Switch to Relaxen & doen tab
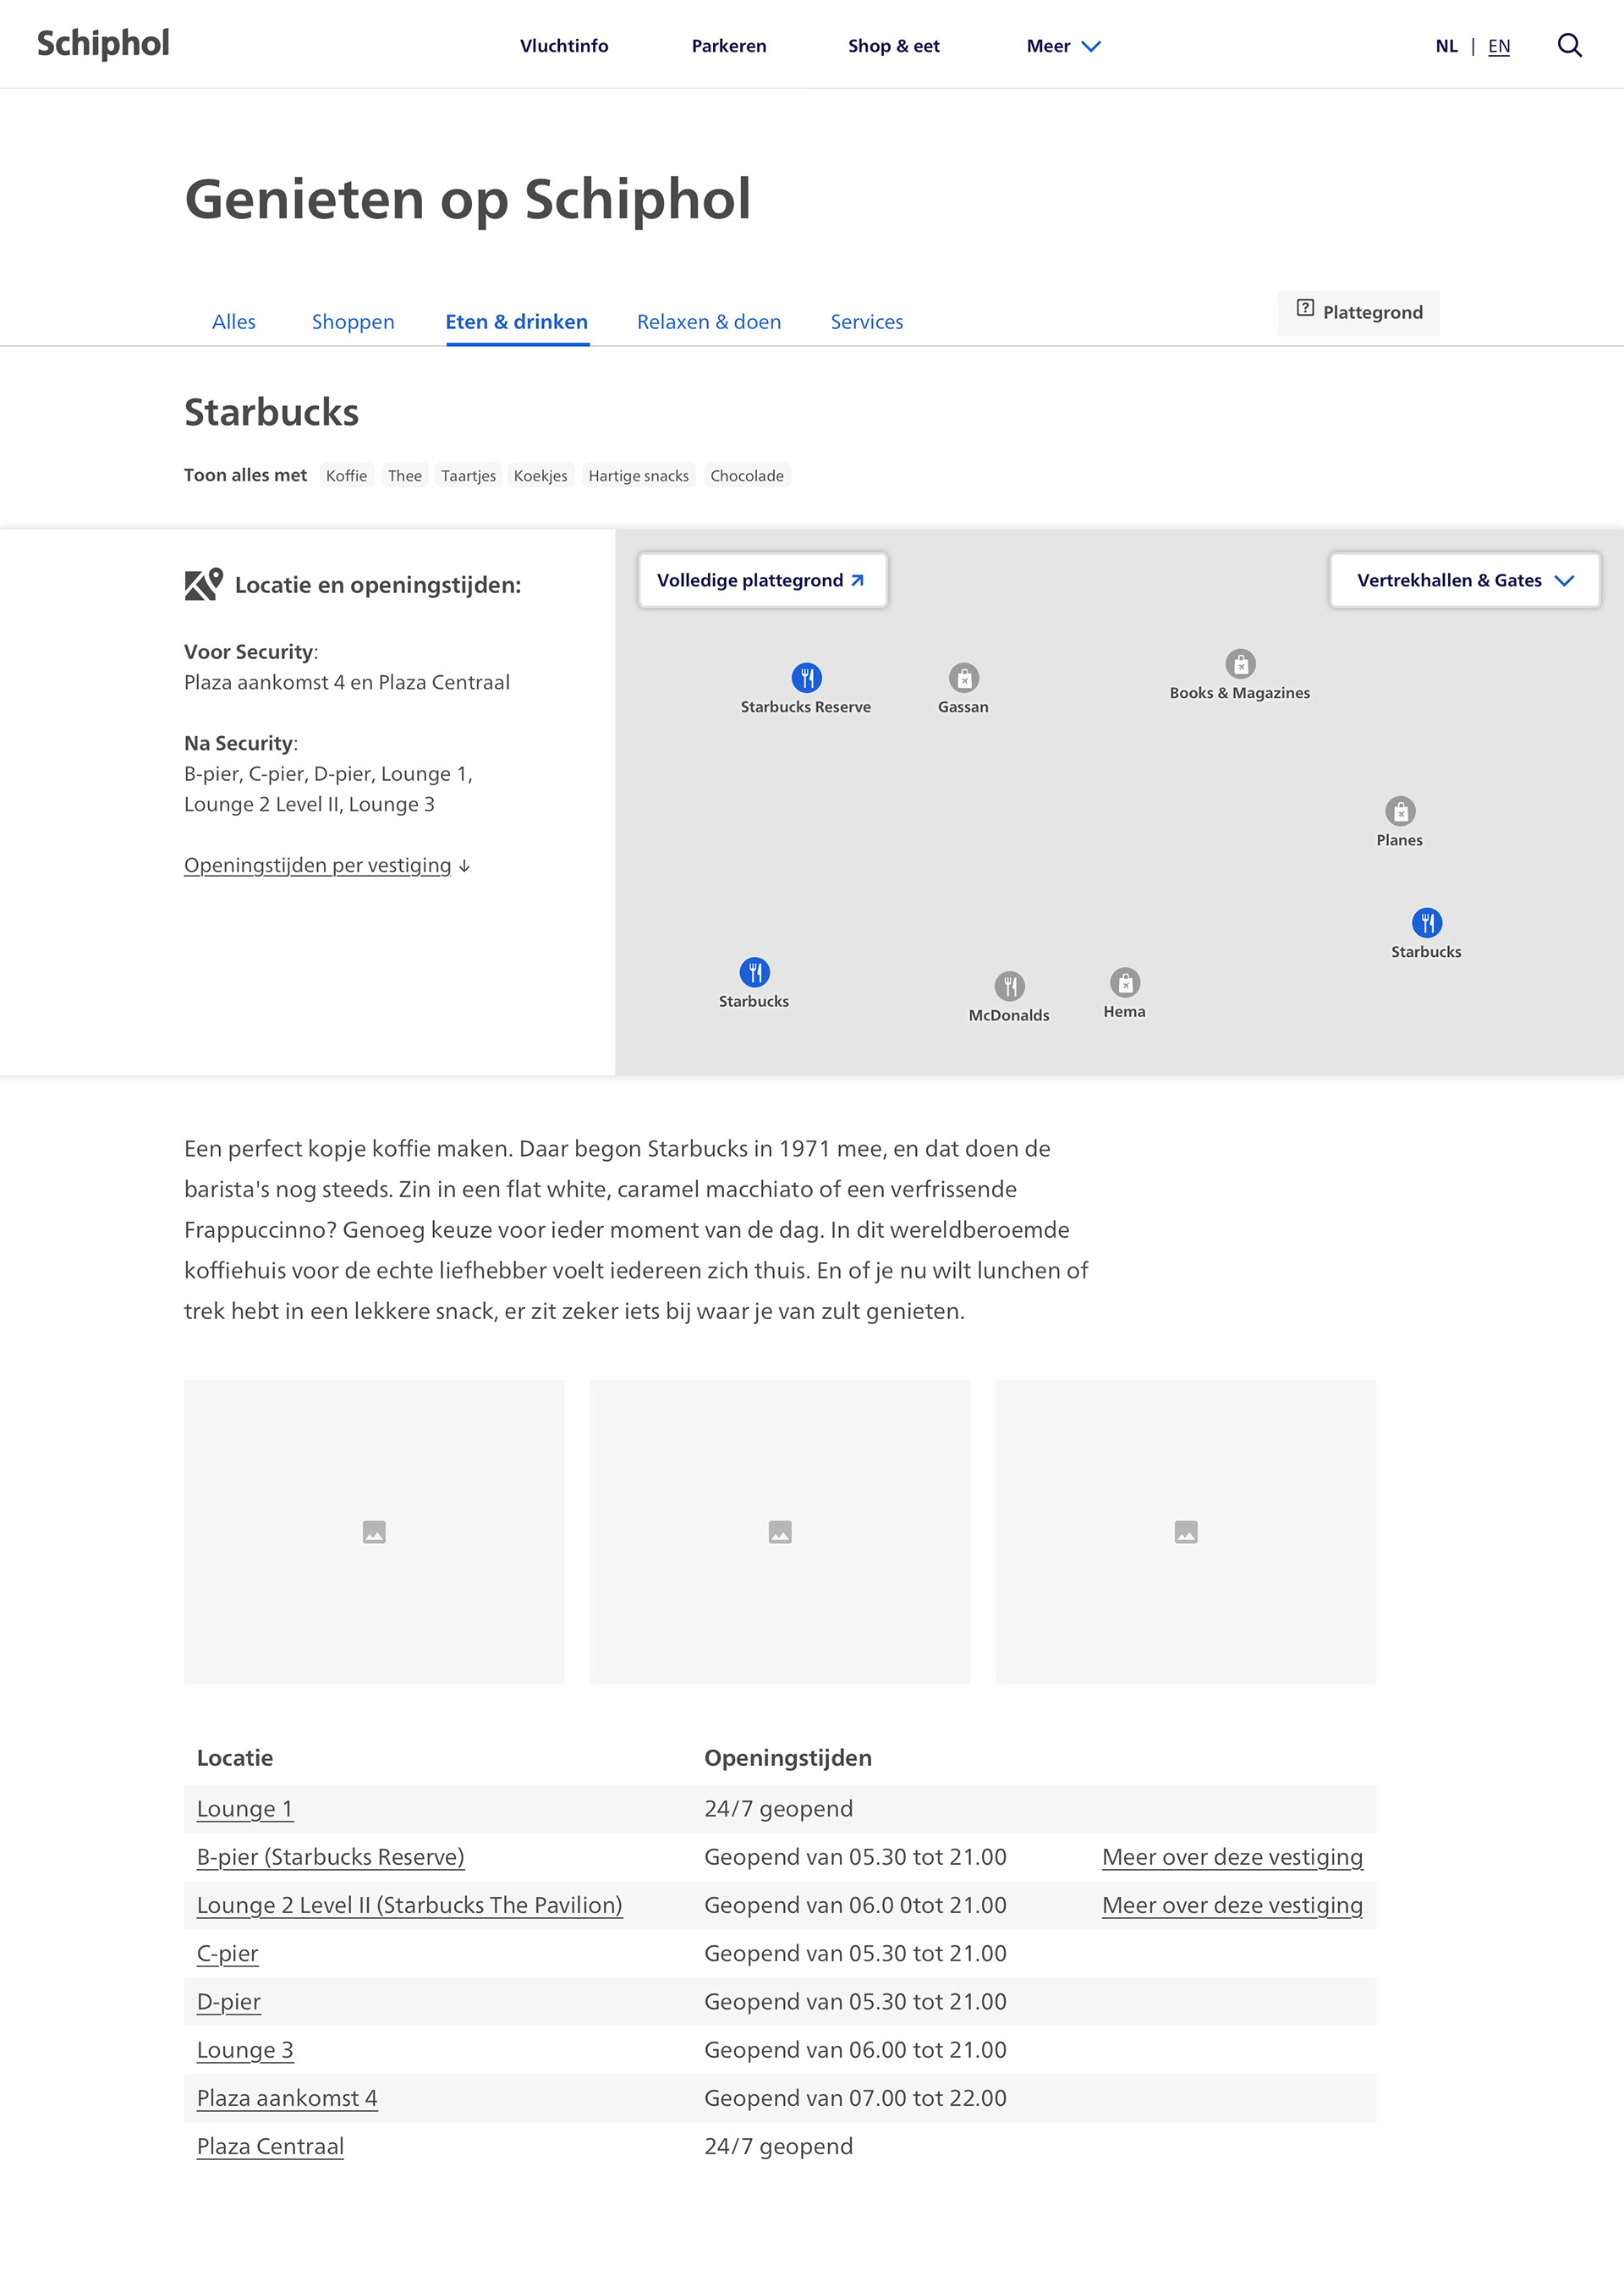The image size is (1624, 2276). tap(709, 322)
